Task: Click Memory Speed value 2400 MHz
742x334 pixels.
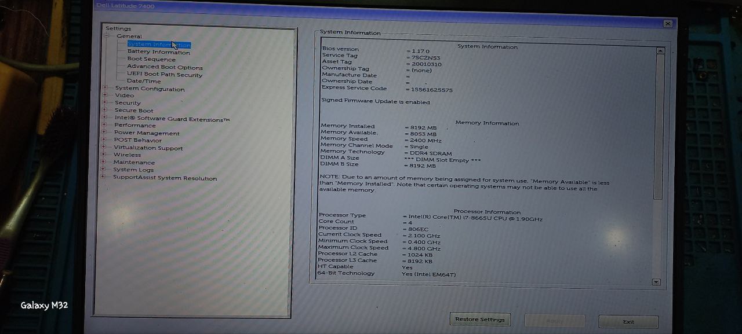Action: pyautogui.click(x=425, y=141)
